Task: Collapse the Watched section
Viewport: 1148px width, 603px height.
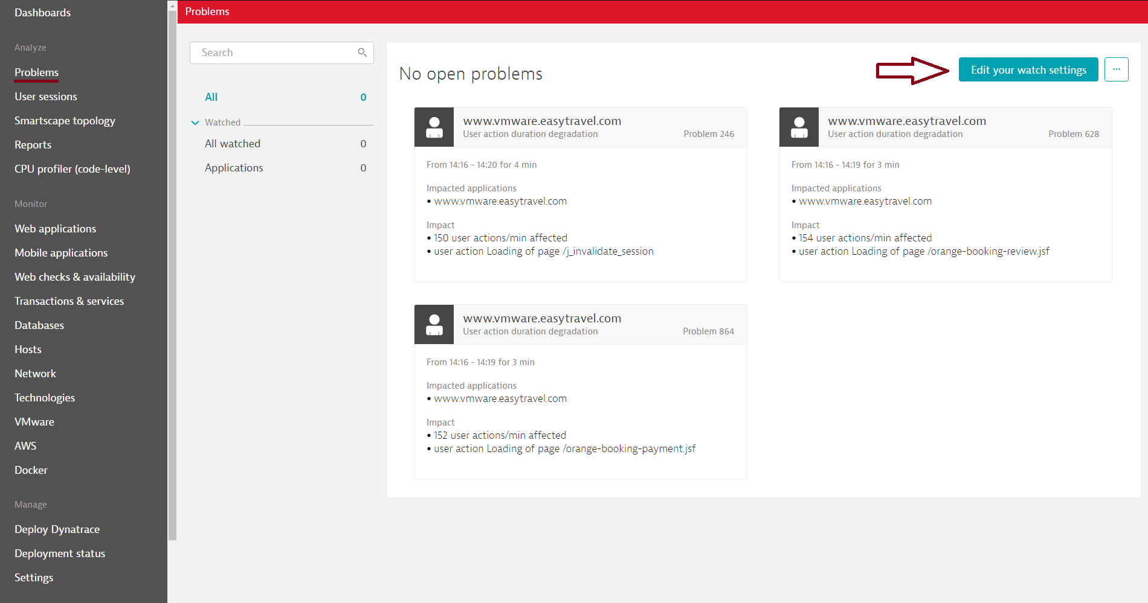Action: point(195,122)
